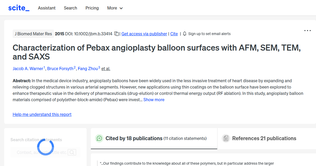This screenshot has height=166, width=316.
Task: Click the bell icon for email alerts
Action: [x=185, y=34]
